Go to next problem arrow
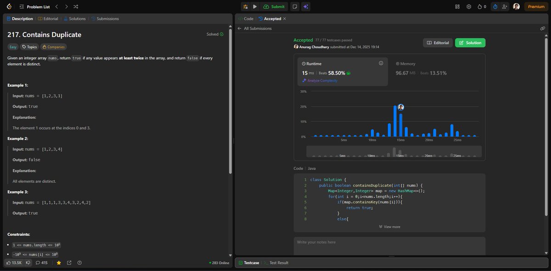551x271 pixels. (x=66, y=7)
